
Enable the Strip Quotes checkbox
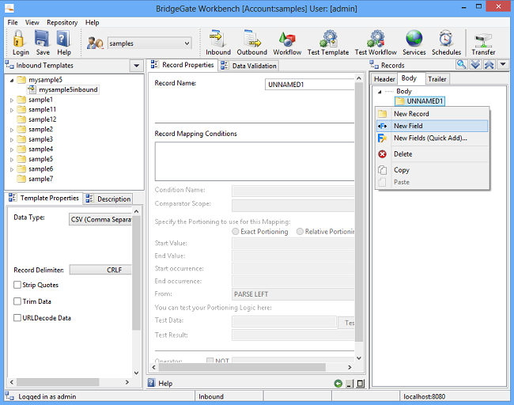pos(17,285)
